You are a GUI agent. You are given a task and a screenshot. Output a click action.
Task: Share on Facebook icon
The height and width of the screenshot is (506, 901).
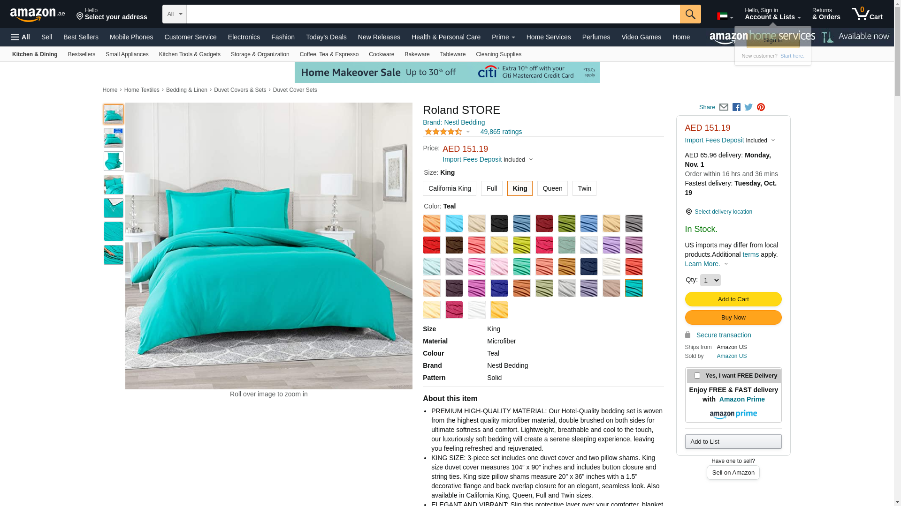tap(736, 107)
